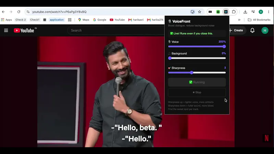The image size is (274, 154).
Task: Click the 0% Background value
Action: click(x=224, y=53)
